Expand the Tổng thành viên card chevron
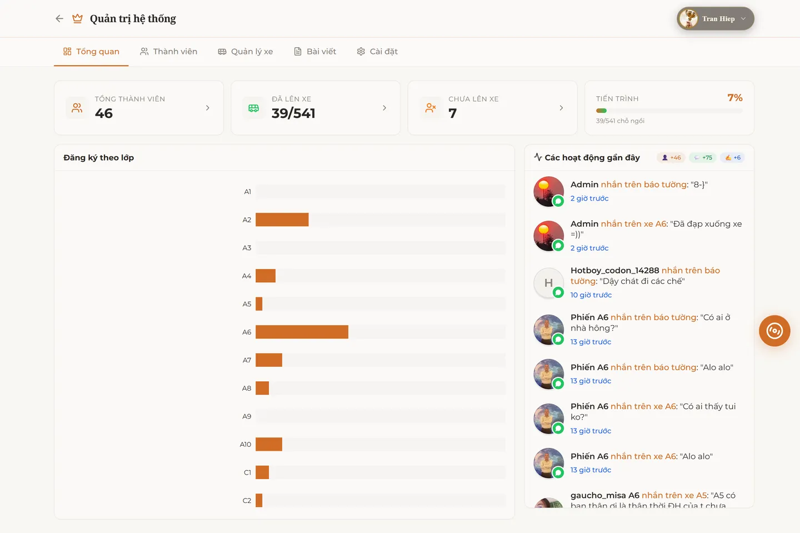Viewport: 800px width, 533px height. 208,108
